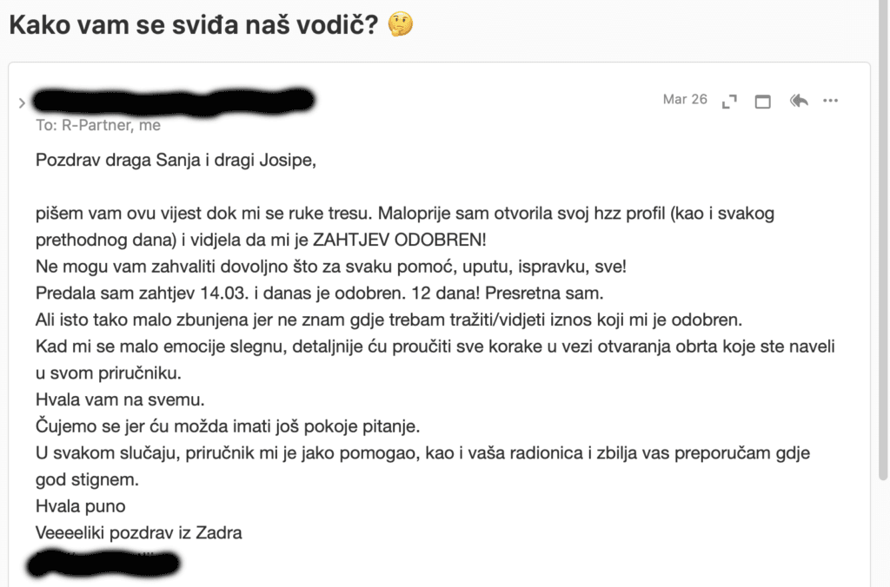Image resolution: width=890 pixels, height=587 pixels.
Task: Open the email in a new window
Action: pyautogui.click(x=762, y=102)
